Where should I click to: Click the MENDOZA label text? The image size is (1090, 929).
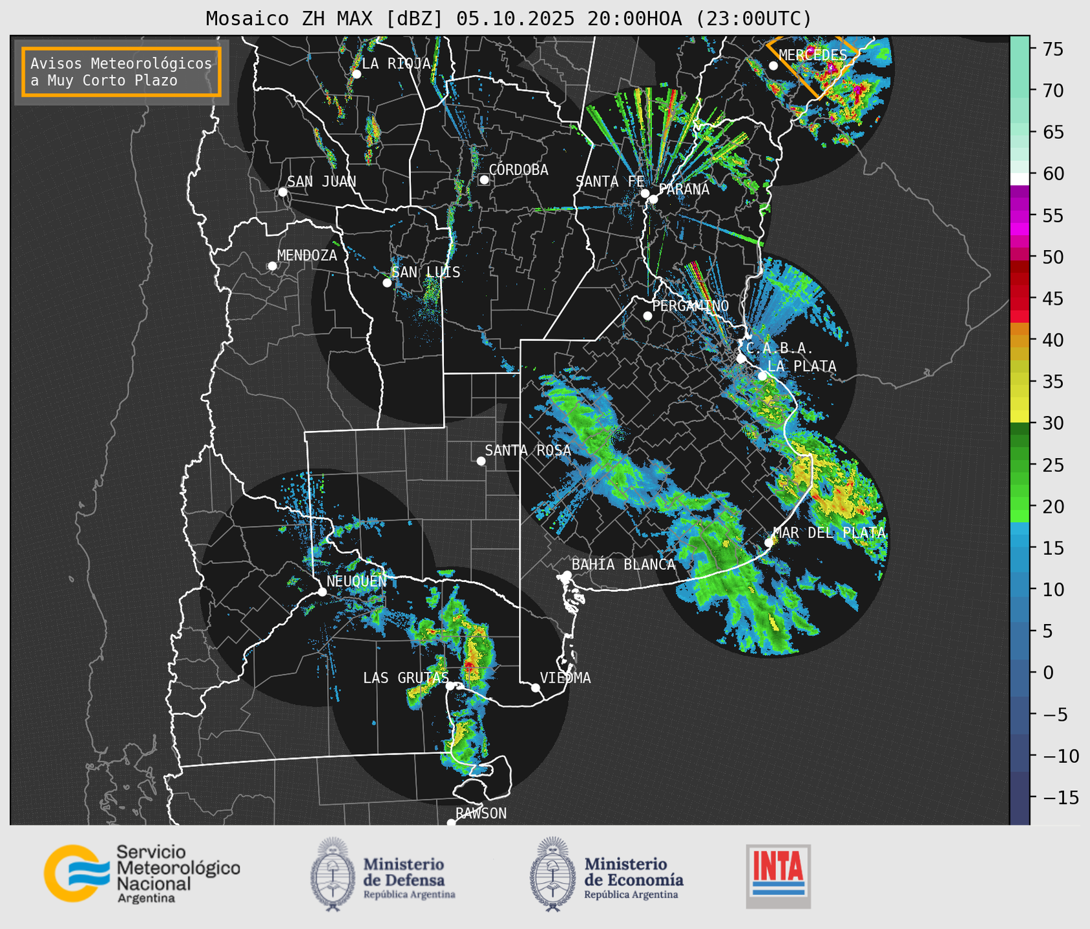click(307, 255)
